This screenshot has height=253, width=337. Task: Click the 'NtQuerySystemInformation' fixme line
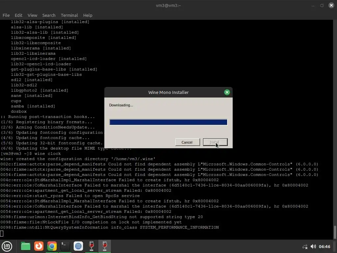tap(110, 227)
